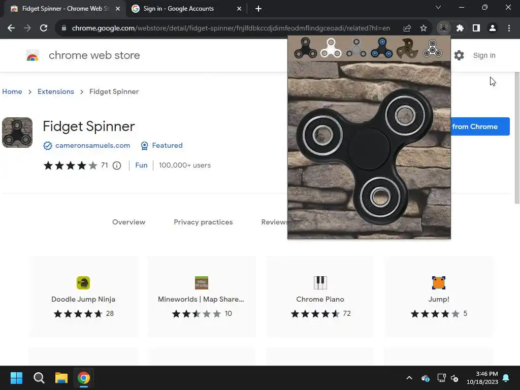This screenshot has height=390, width=520.
Task: Click the four-star rating of Fidget Spinner
Action: (70, 166)
